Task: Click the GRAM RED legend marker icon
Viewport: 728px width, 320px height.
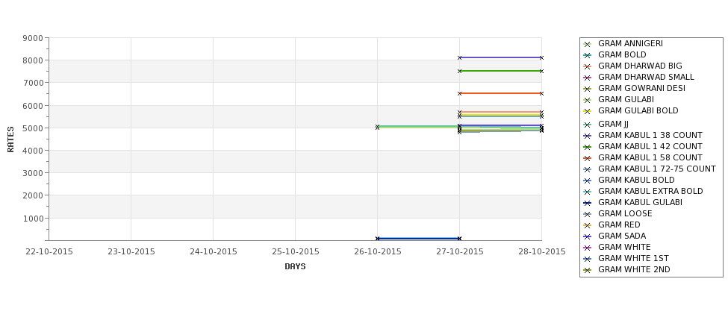Action: (588, 225)
